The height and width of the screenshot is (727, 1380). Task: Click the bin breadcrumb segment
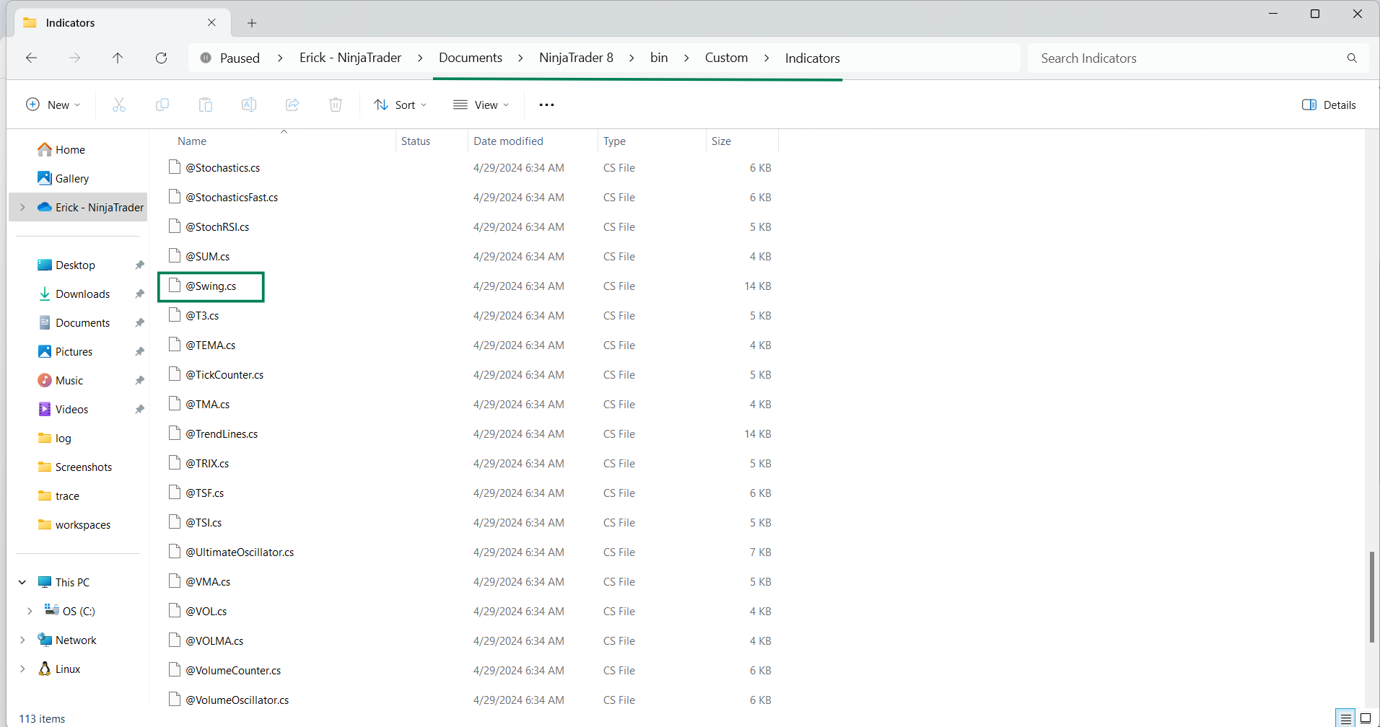point(659,58)
